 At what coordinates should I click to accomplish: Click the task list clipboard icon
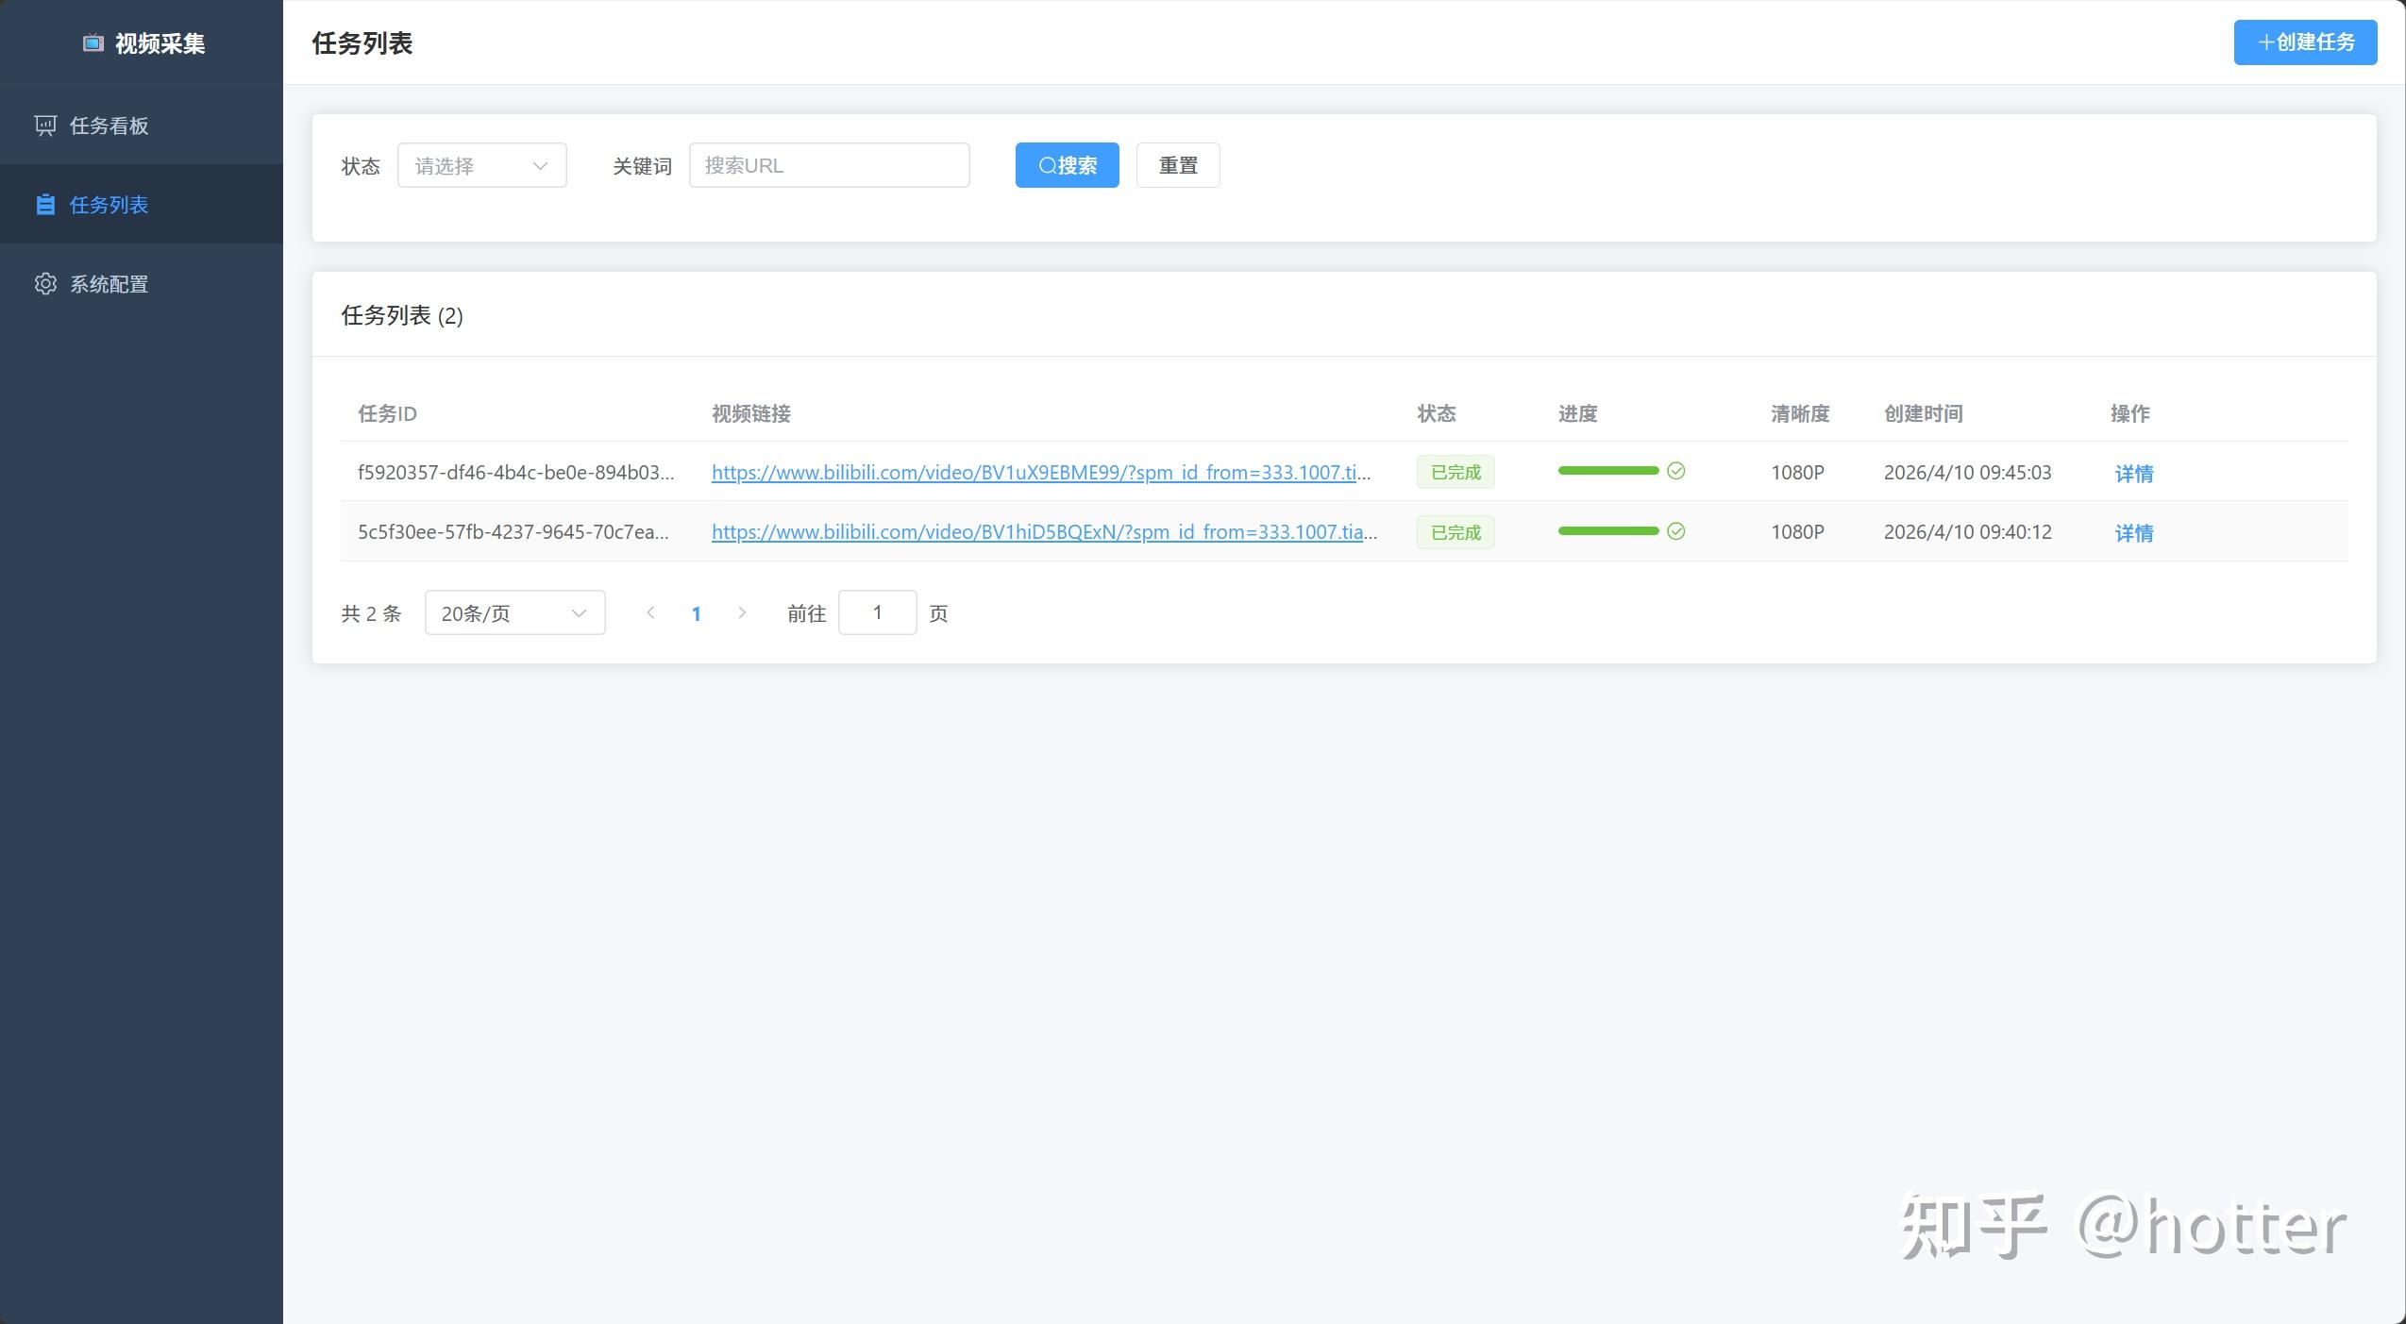[45, 205]
